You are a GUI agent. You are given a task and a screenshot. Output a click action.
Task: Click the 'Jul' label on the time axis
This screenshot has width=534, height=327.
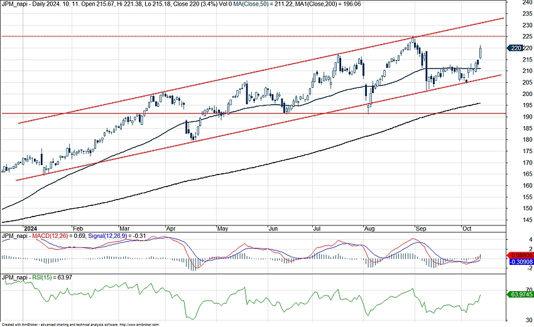point(317,228)
